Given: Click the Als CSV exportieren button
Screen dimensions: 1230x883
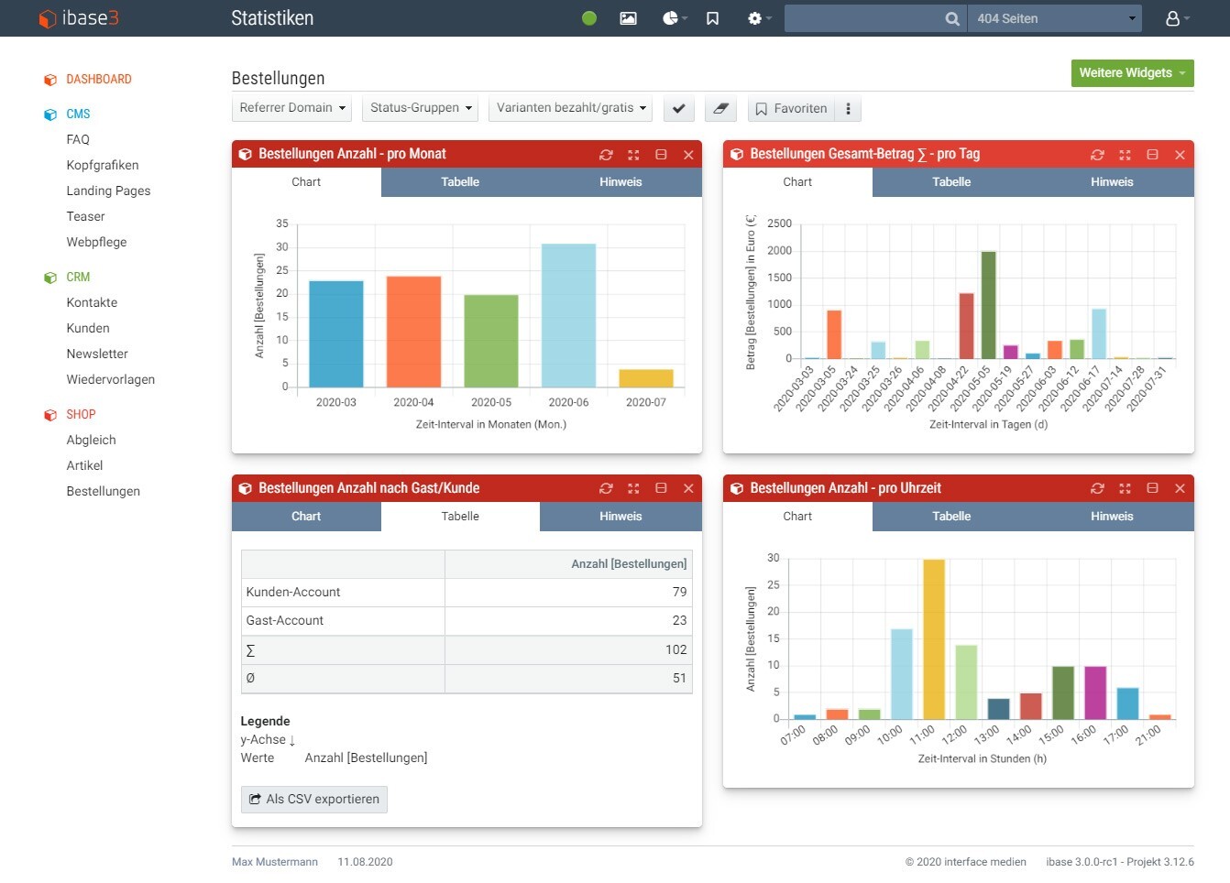Looking at the screenshot, I should (314, 800).
